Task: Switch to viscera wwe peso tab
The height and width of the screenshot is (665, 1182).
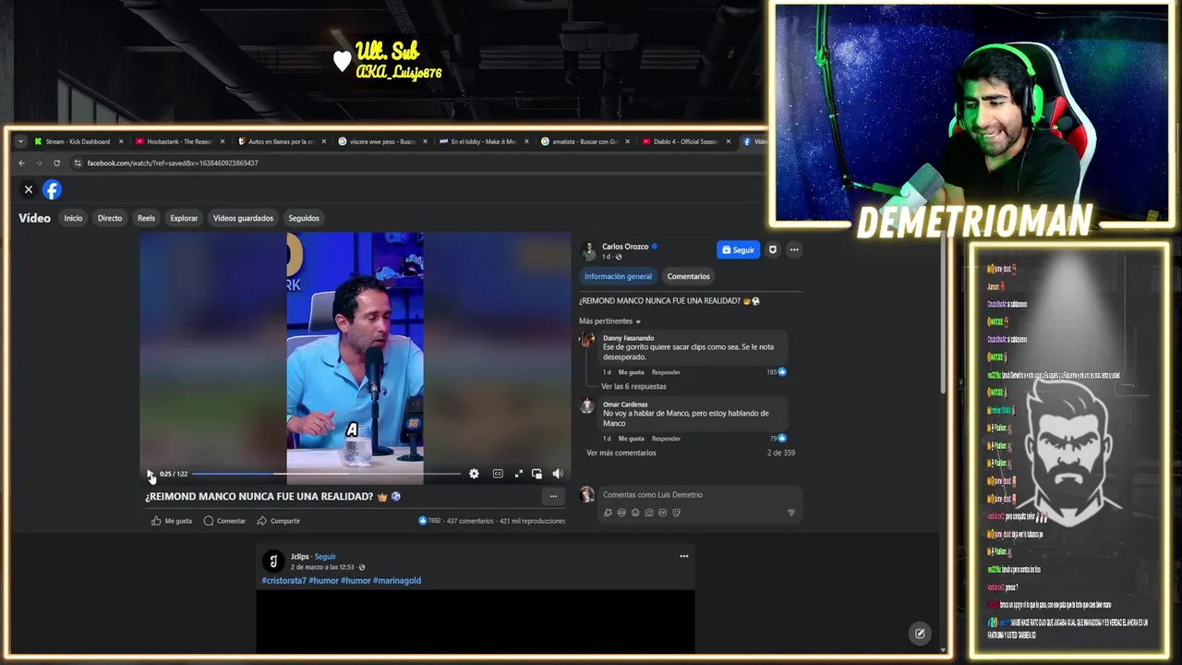Action: click(382, 141)
